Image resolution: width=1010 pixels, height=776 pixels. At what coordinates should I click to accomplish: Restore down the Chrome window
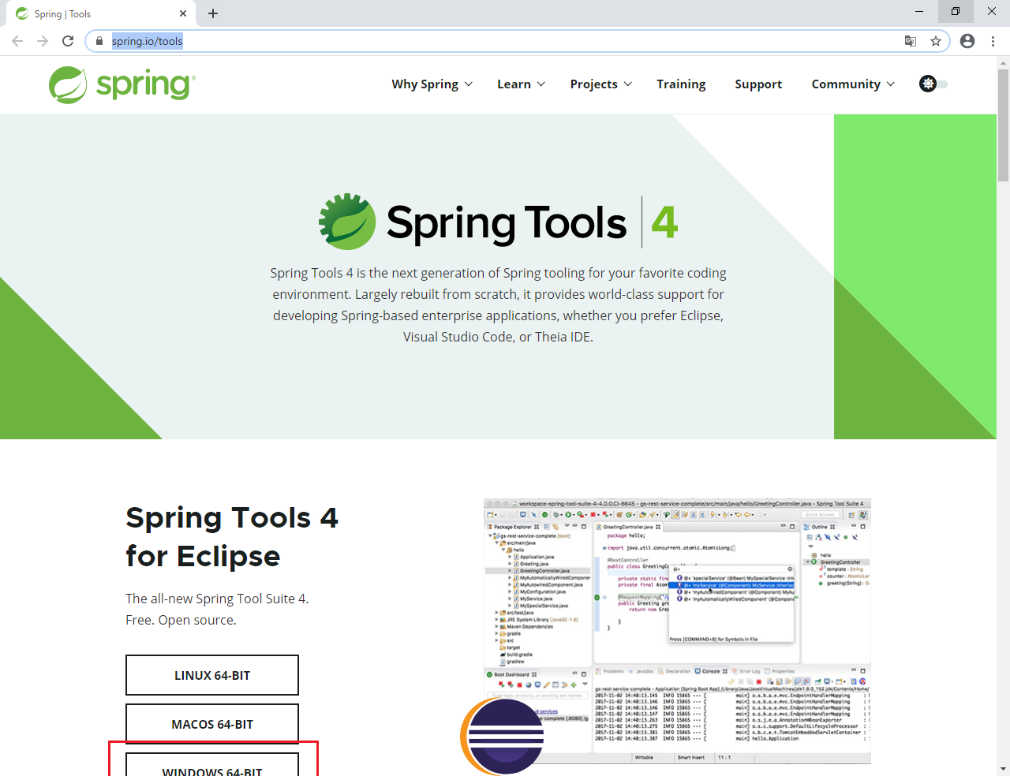pos(956,12)
